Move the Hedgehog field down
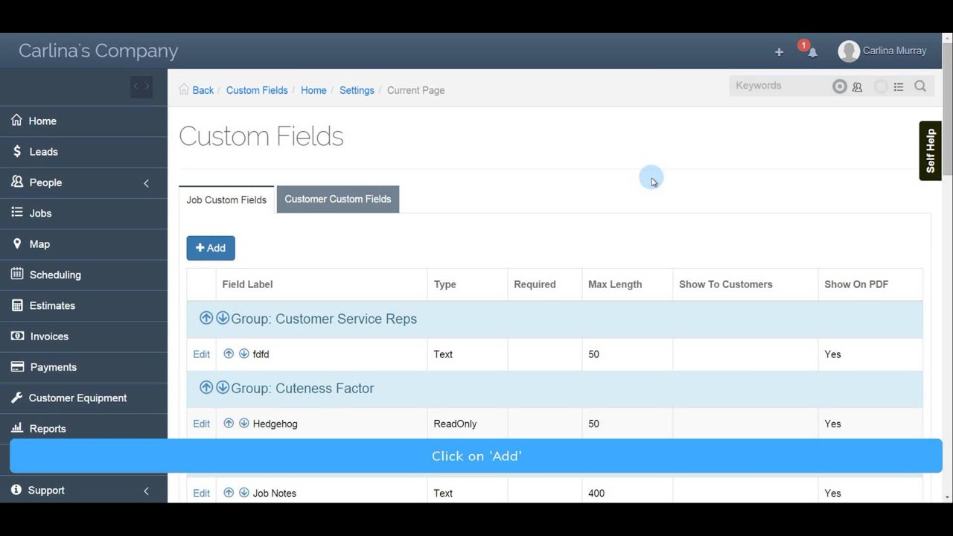 pos(243,423)
